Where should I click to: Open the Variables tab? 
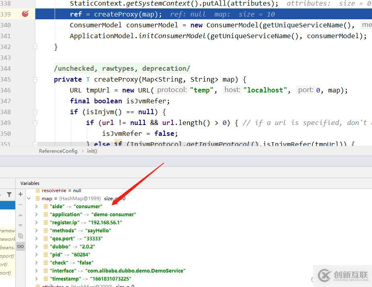30,183
